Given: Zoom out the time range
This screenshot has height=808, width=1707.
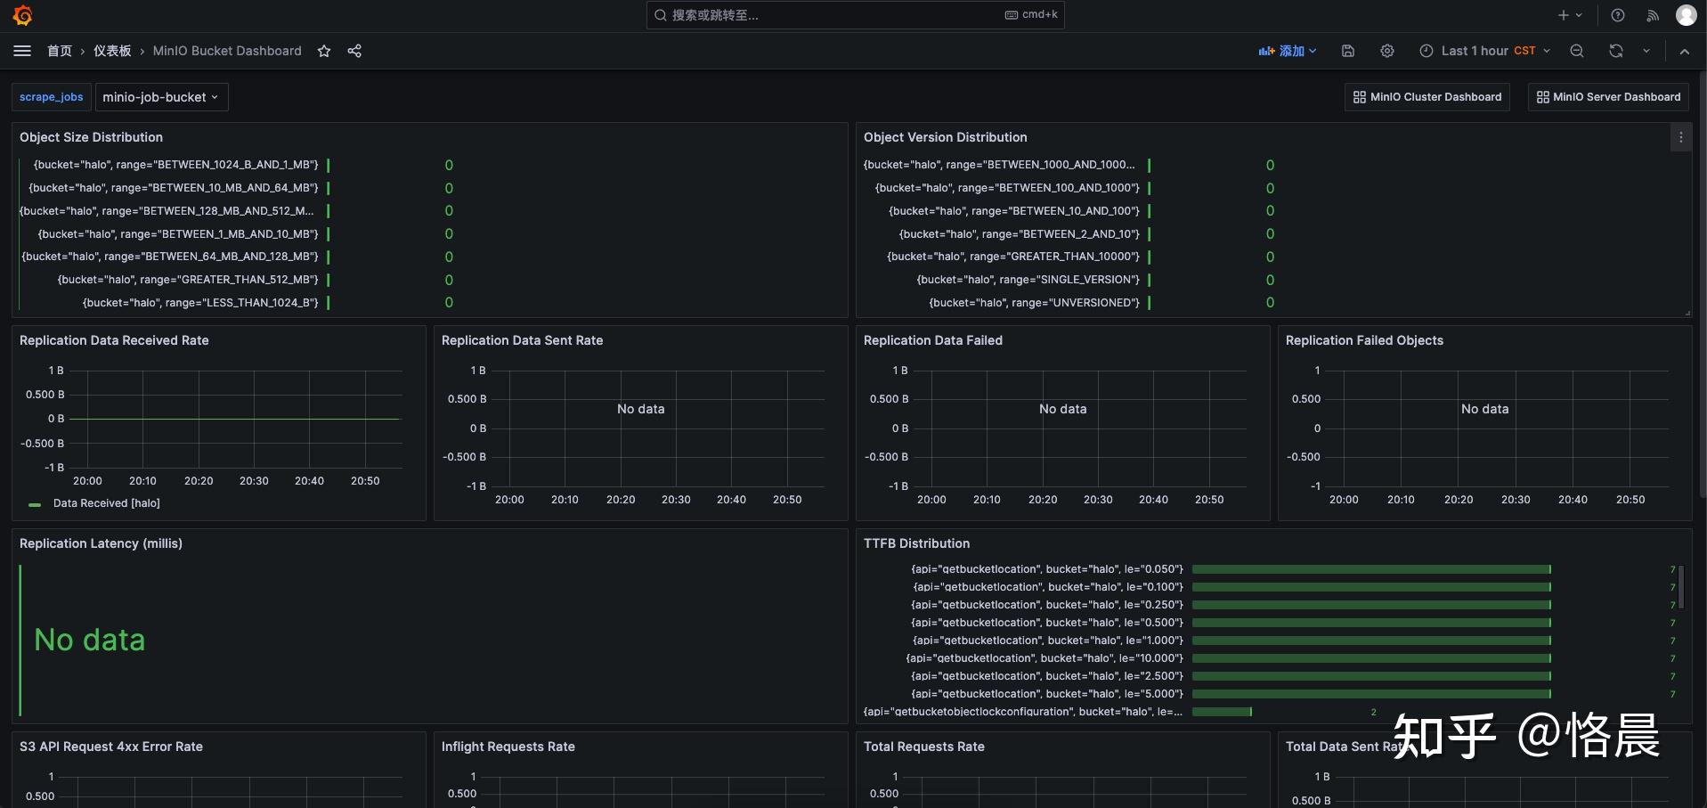Looking at the screenshot, I should pyautogui.click(x=1576, y=51).
